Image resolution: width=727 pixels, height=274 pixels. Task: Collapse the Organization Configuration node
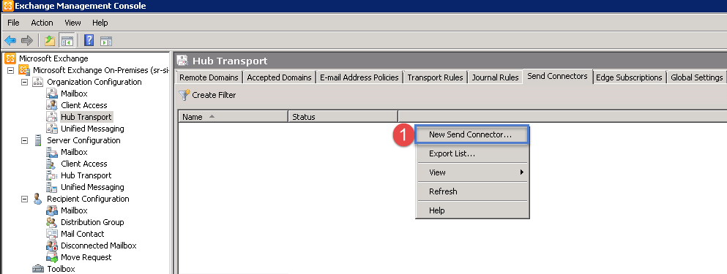point(24,82)
